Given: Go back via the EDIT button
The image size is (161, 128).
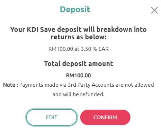Looking at the screenshot, I should 52,117.
